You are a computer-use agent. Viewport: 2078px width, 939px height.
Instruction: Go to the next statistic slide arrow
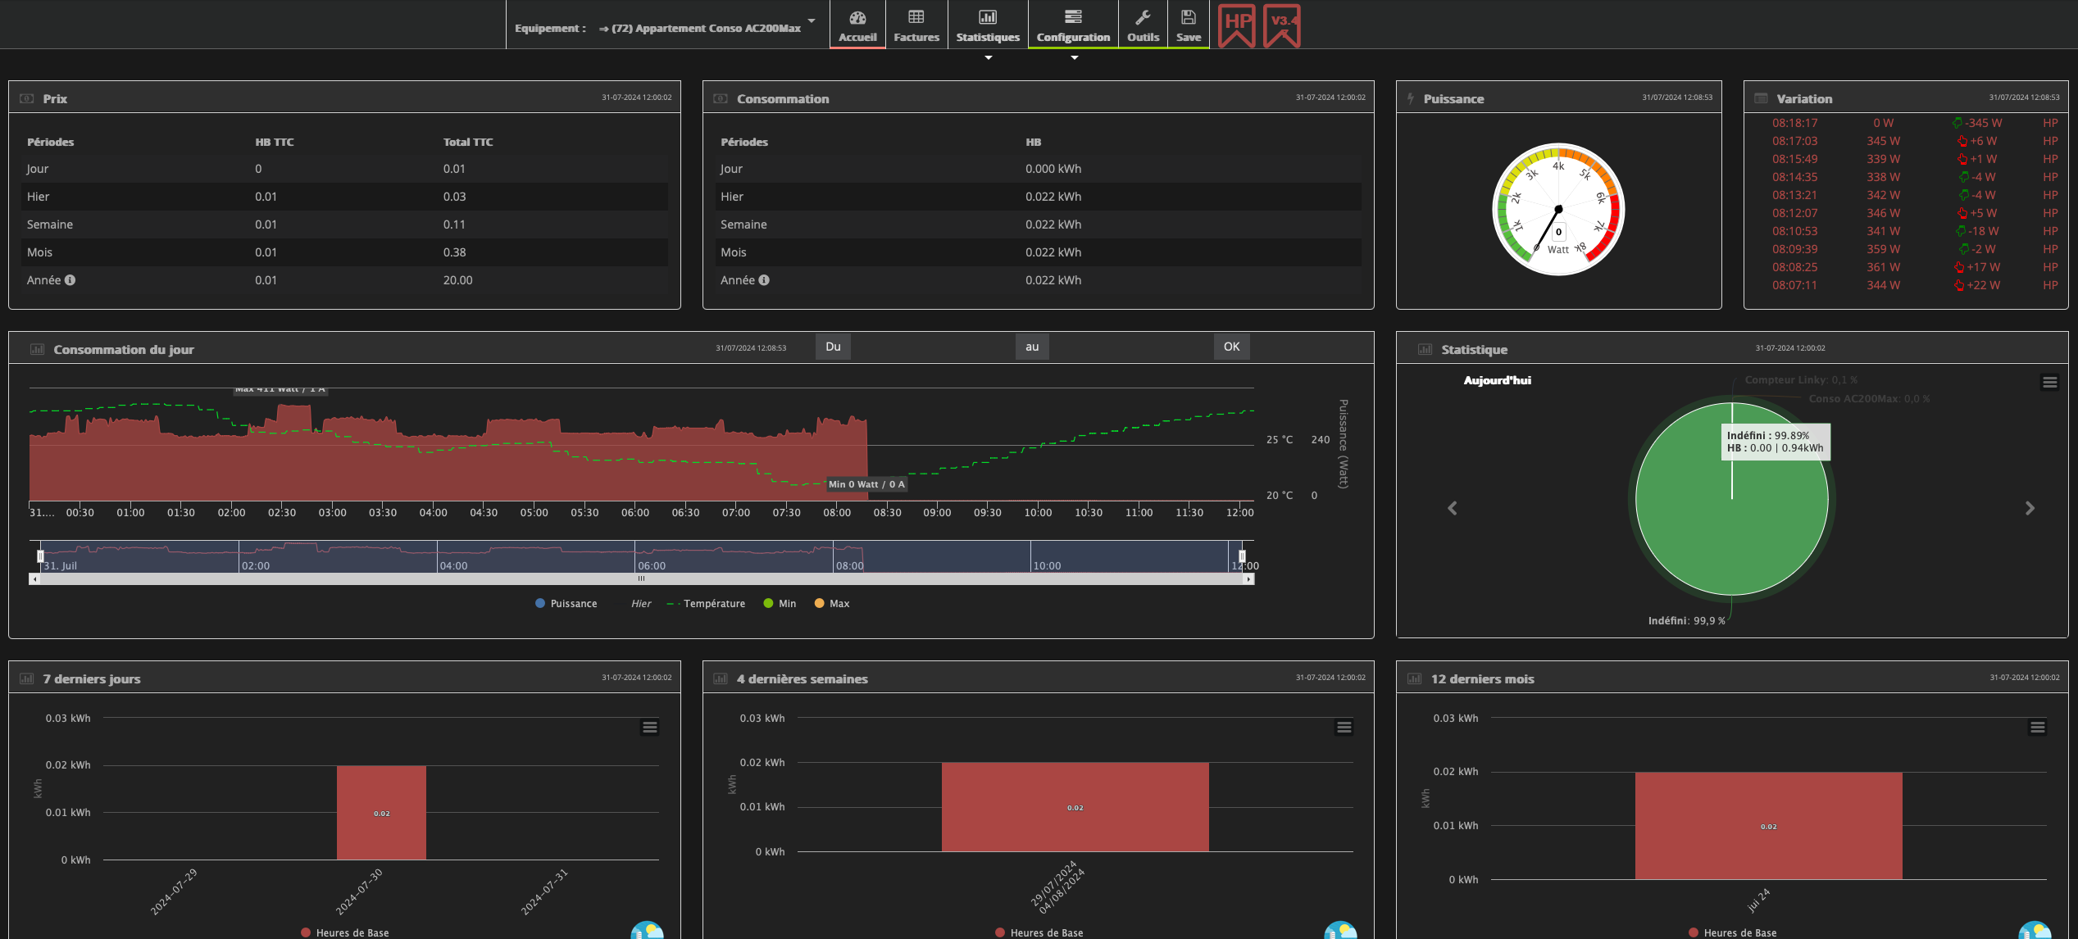coord(2030,508)
